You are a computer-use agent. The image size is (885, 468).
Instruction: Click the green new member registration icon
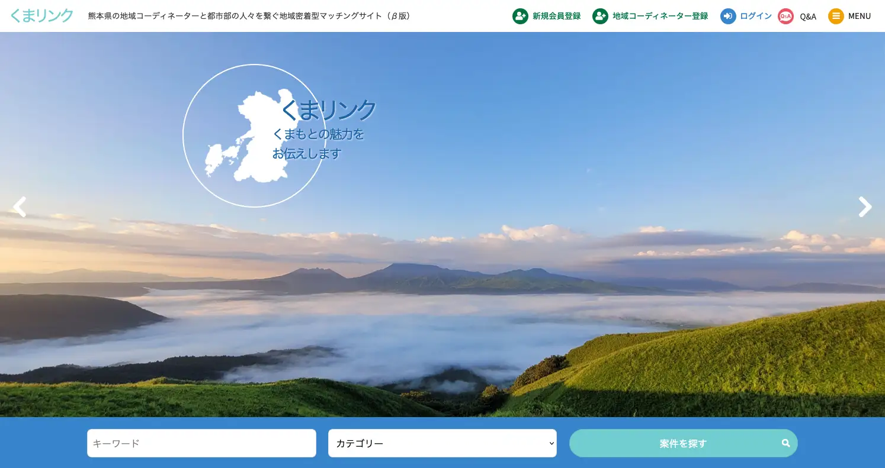click(520, 16)
